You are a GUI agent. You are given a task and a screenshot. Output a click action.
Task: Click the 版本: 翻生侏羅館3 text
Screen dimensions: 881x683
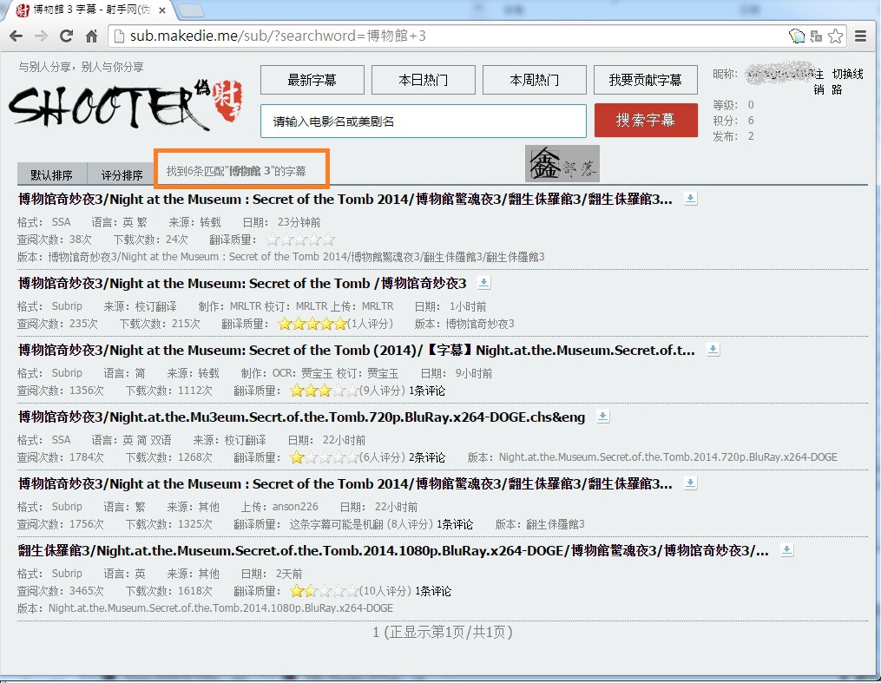pos(540,524)
